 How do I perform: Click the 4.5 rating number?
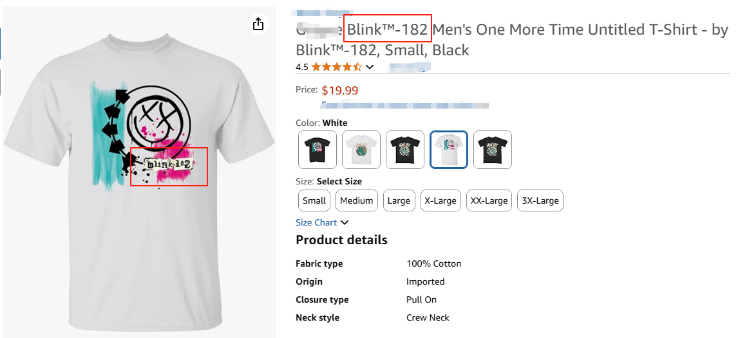[x=302, y=67]
